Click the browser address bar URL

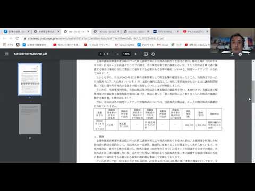tap(97, 38)
